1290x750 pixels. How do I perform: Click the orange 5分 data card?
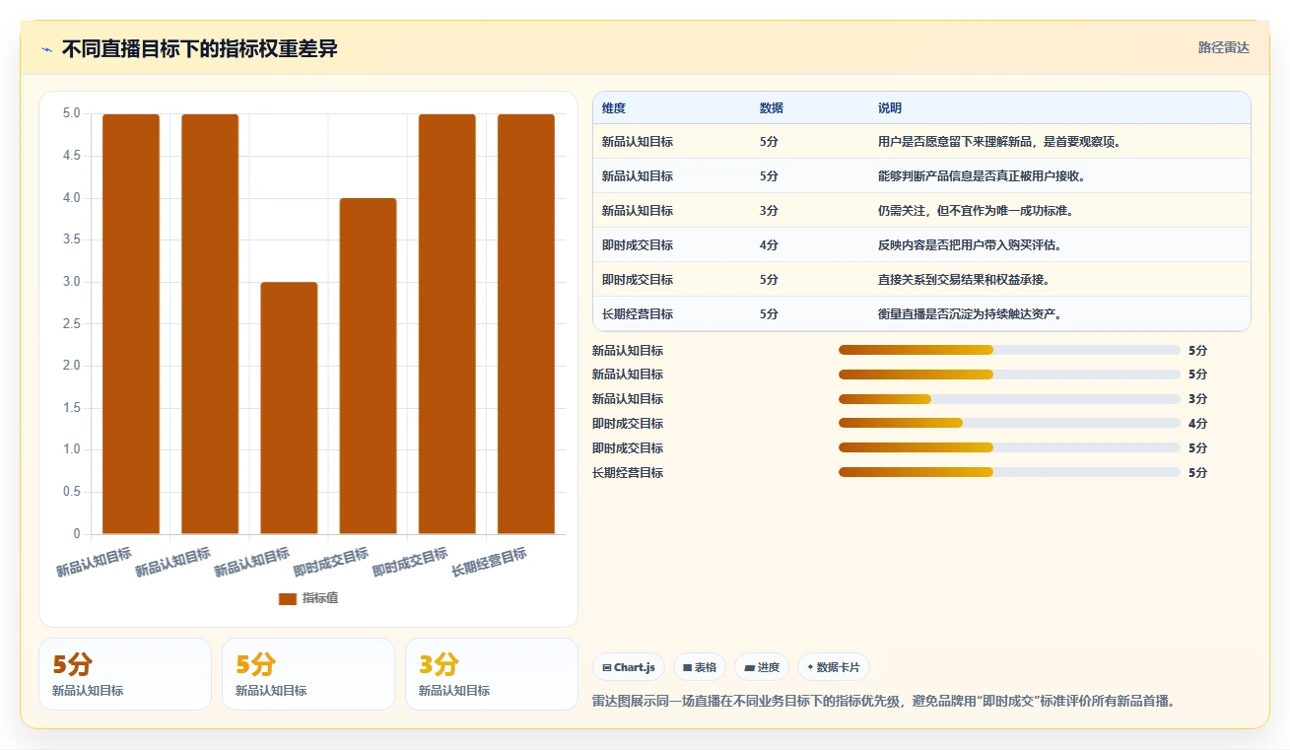[x=308, y=674]
